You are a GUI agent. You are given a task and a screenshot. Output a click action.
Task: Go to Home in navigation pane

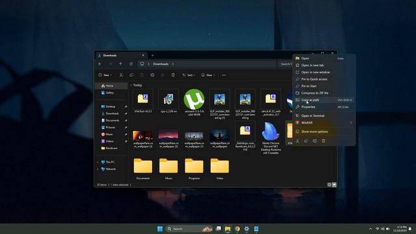click(111, 86)
